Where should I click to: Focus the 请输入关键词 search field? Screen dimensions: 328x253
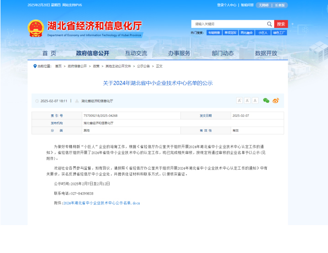pos(228,24)
